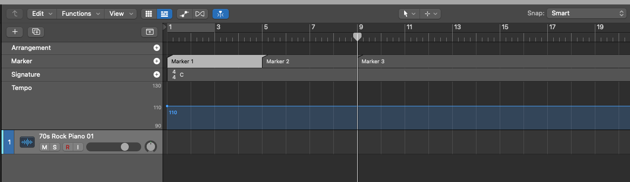The height and width of the screenshot is (182, 630).
Task: Click the Edit menu chevron
Action: [x=51, y=14]
